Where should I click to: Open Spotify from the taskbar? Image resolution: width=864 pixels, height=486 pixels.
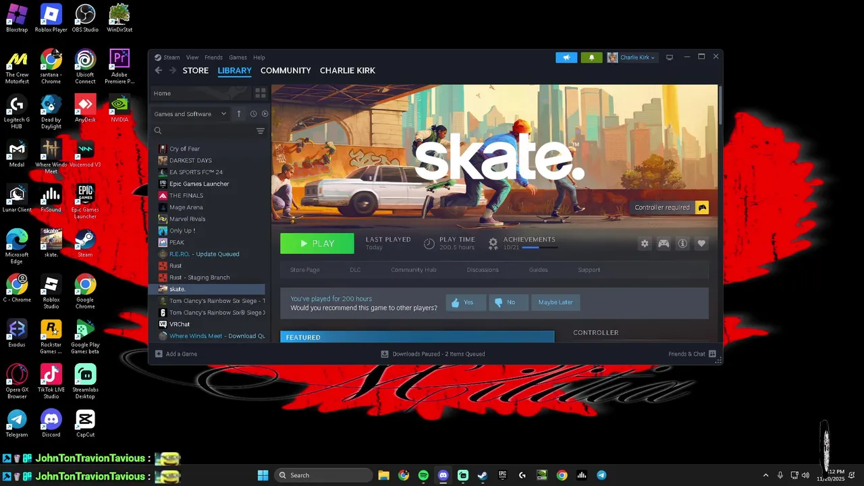(x=423, y=475)
